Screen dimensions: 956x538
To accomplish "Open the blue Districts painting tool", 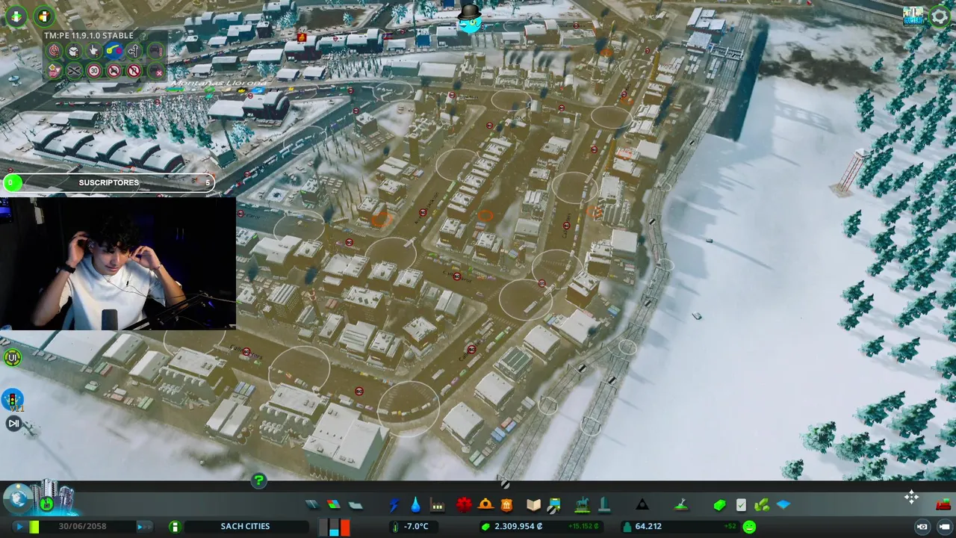I will [x=783, y=505].
